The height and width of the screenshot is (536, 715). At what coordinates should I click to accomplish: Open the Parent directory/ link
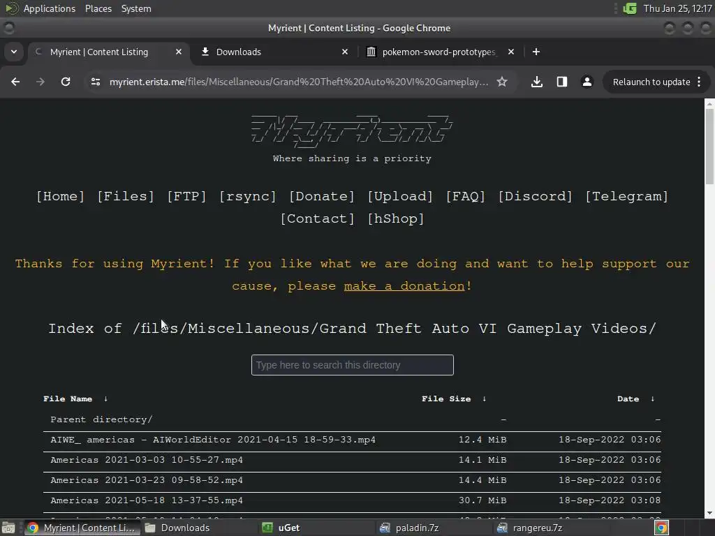click(101, 419)
